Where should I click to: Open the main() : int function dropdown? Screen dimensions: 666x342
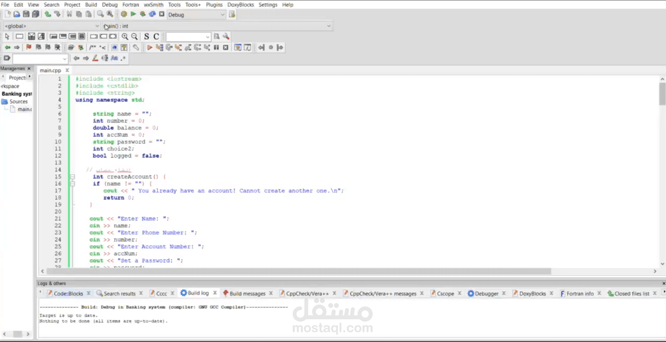pos(217,26)
